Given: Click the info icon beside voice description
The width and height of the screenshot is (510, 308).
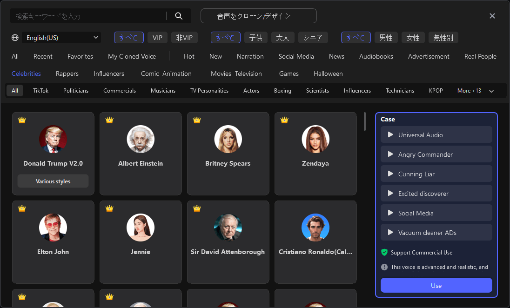Looking at the screenshot, I should [x=384, y=267].
